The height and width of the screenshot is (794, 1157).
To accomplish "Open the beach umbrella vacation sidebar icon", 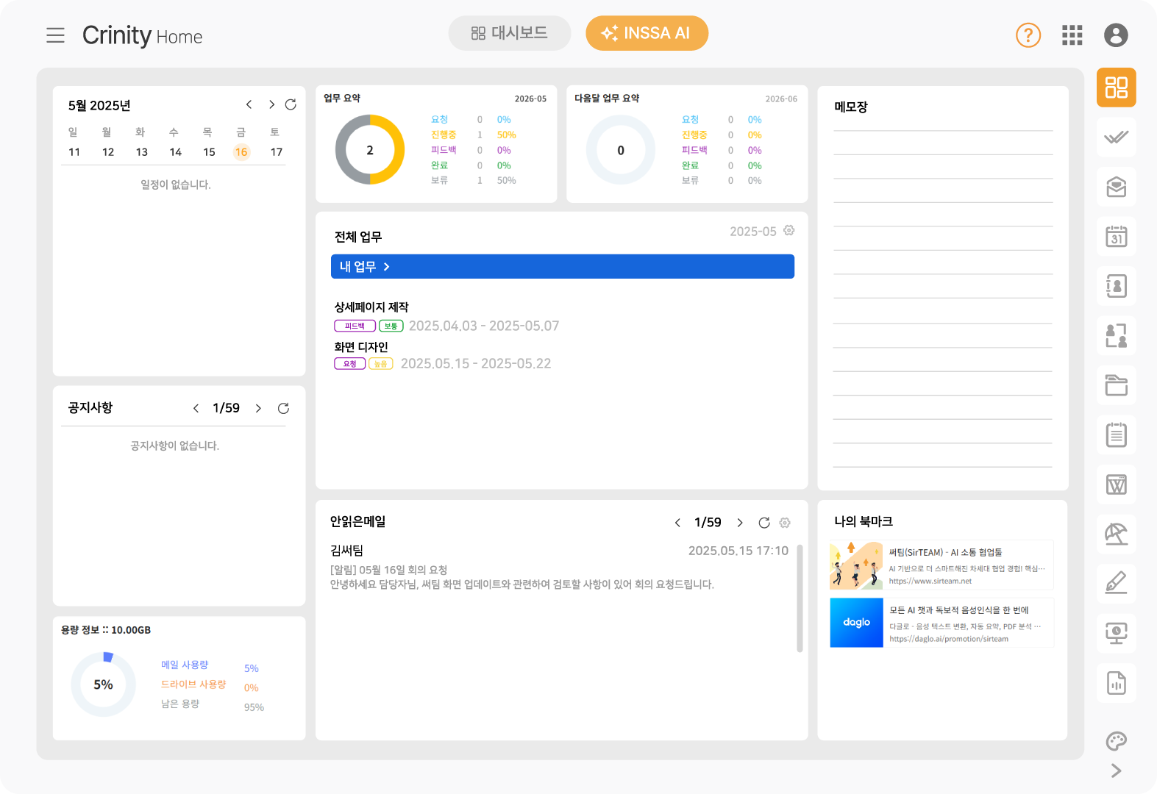I will [x=1116, y=534].
